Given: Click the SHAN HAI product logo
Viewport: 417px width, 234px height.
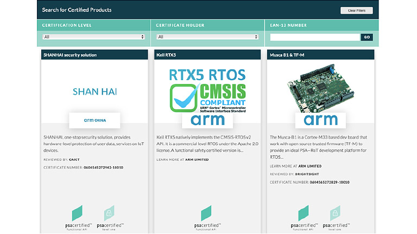Looking at the screenshot, I should (94, 92).
